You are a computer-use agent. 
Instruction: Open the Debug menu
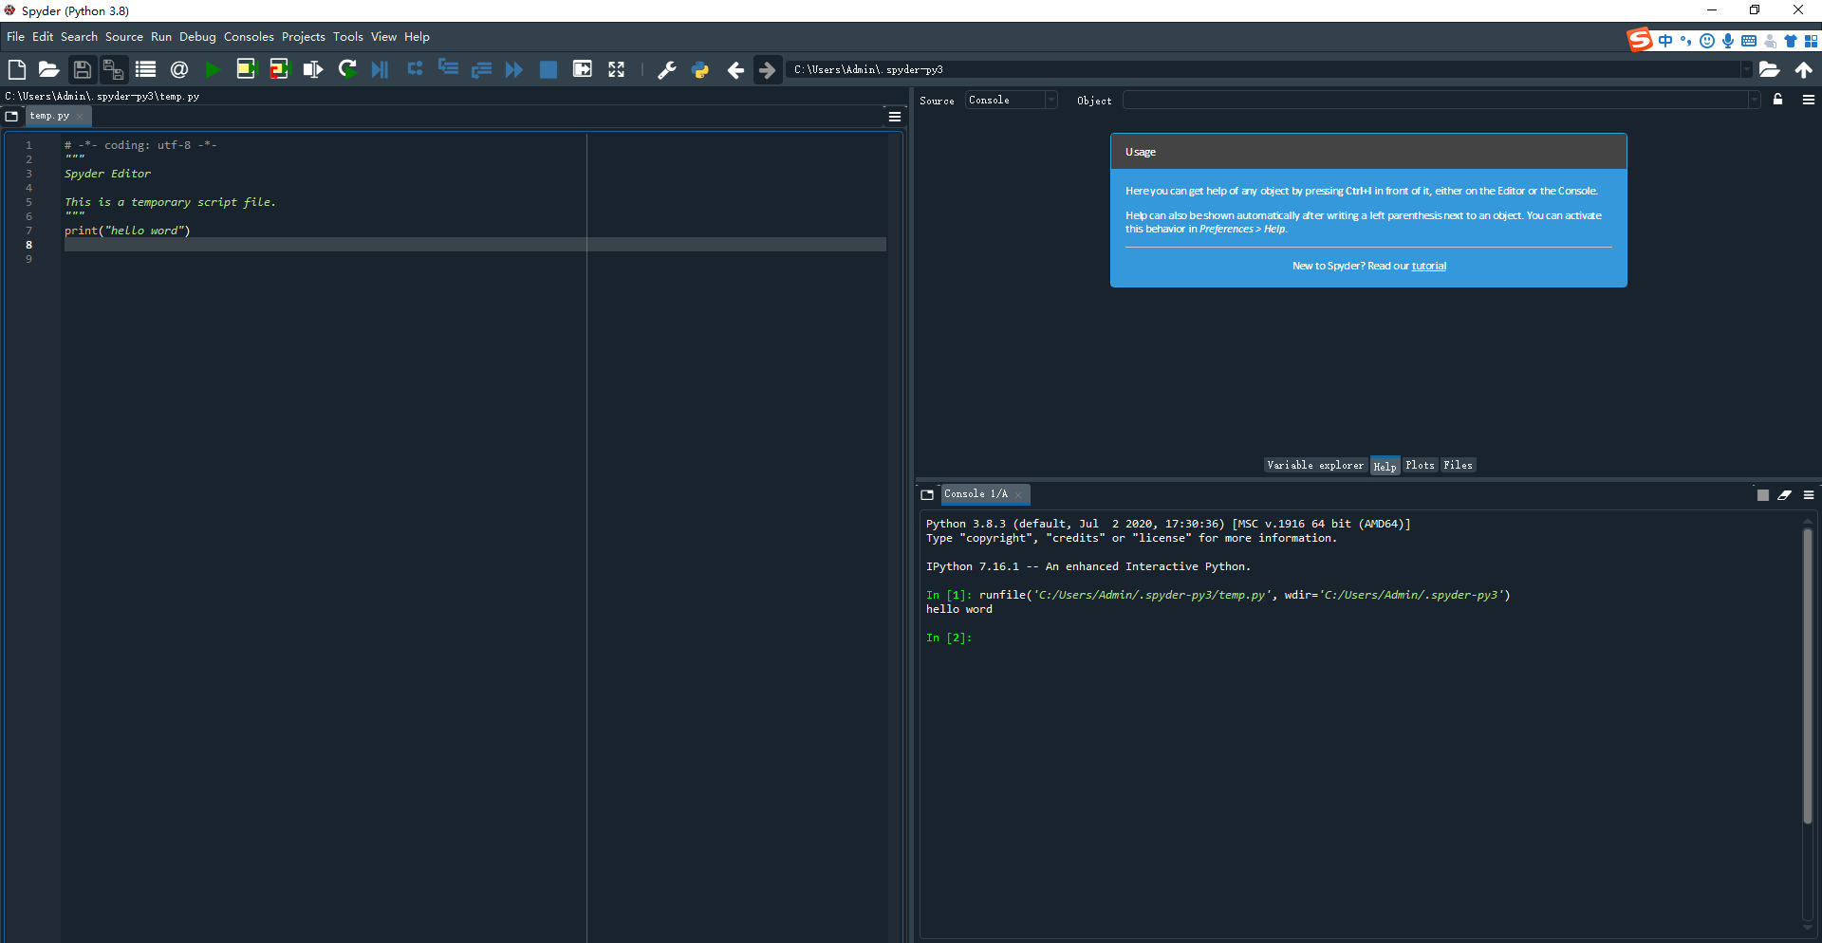point(197,36)
